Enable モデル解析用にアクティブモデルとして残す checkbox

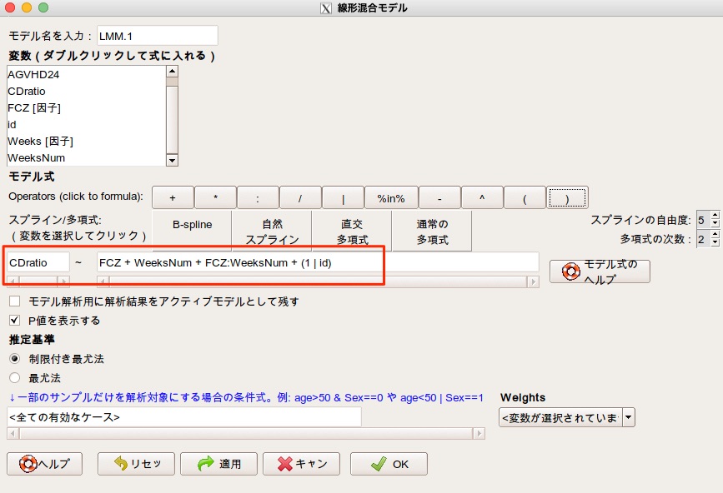tap(14, 301)
